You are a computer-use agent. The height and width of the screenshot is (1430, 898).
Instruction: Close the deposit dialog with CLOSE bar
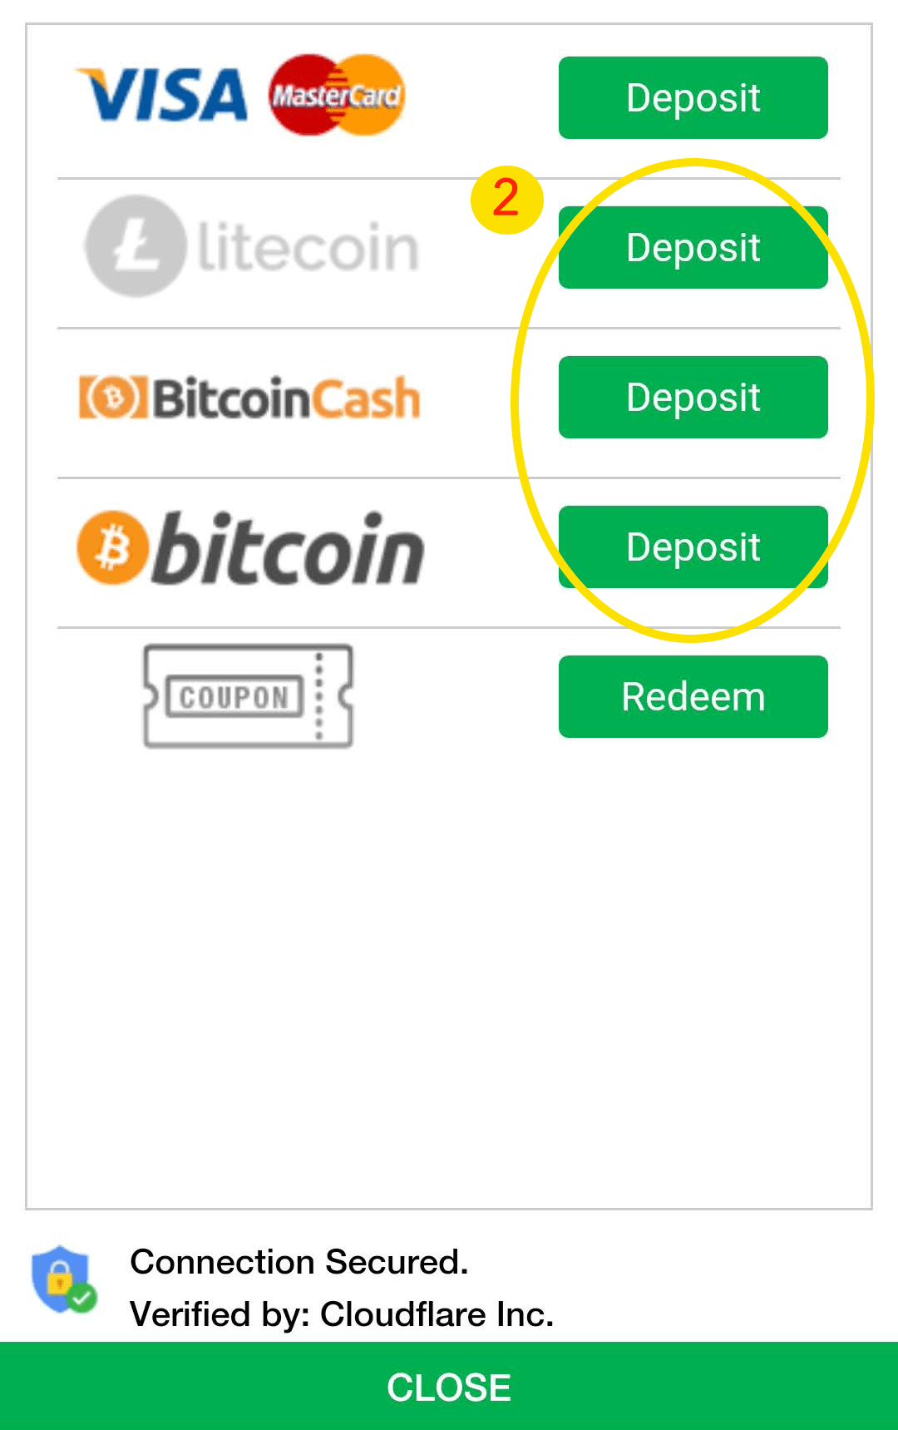[449, 1386]
